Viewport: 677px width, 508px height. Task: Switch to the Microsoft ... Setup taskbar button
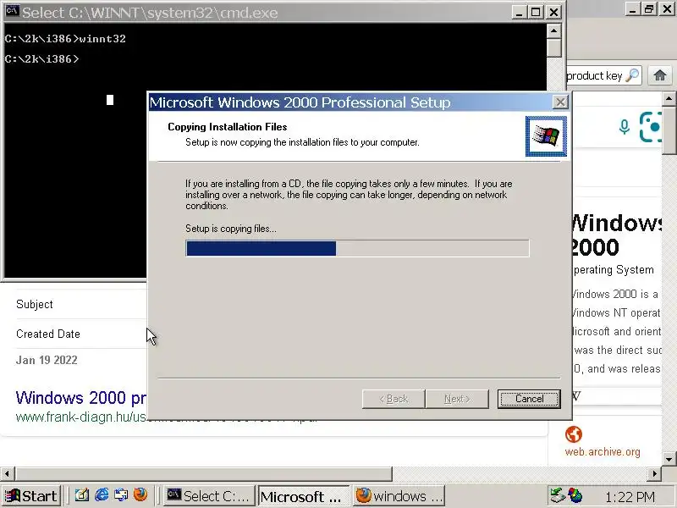point(304,496)
